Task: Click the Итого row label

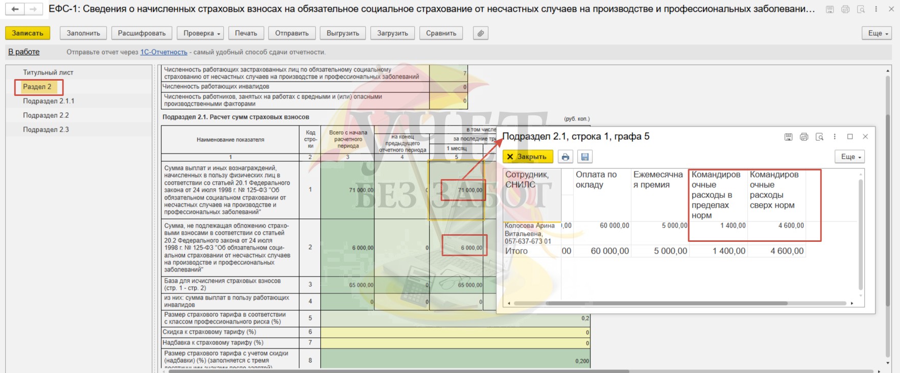Action: pos(516,251)
